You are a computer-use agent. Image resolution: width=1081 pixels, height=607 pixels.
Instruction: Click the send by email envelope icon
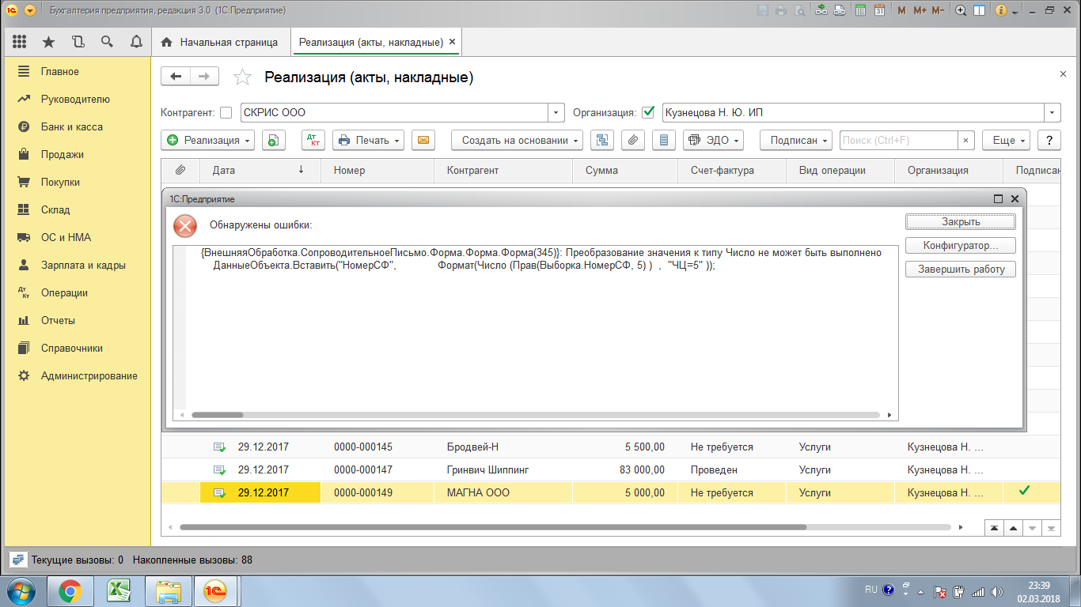coord(423,140)
